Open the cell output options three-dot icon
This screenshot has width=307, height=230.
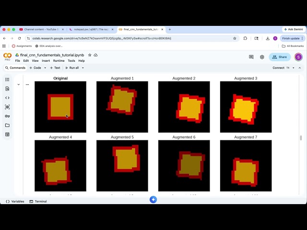(x=27, y=84)
